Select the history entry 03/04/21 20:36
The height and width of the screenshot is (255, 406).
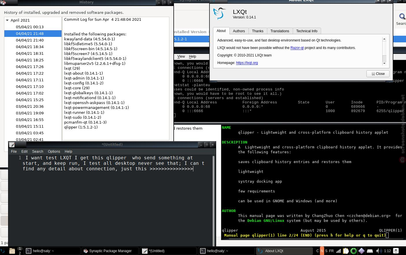(x=33, y=106)
